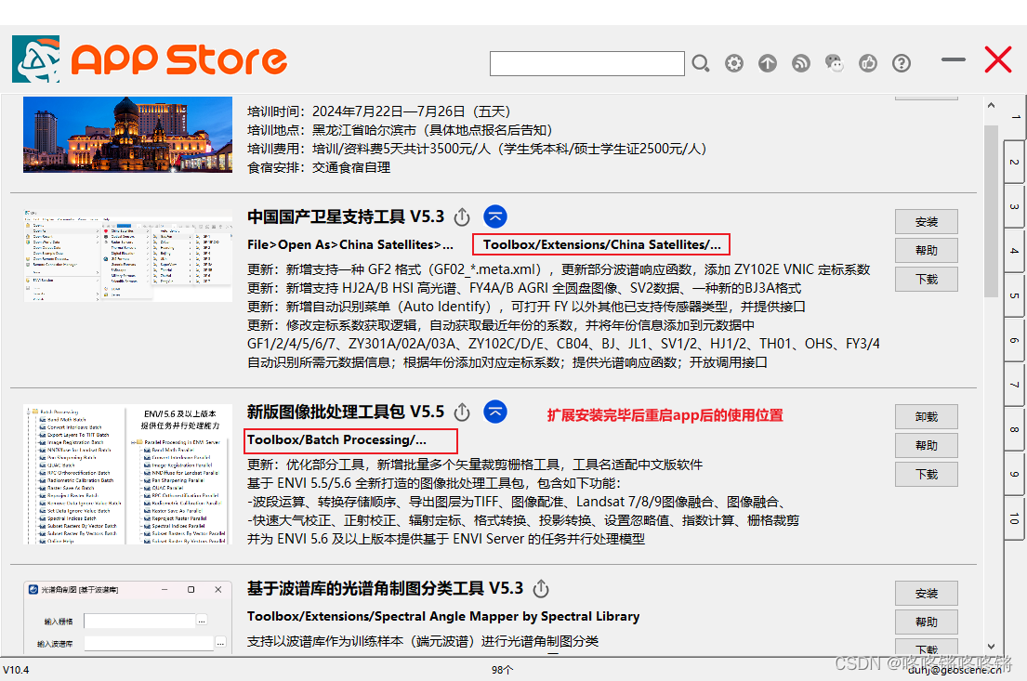Click title 基于波谱库的光谱角制图分类工具 V5.3
The width and height of the screenshot is (1027, 681).
(385, 589)
